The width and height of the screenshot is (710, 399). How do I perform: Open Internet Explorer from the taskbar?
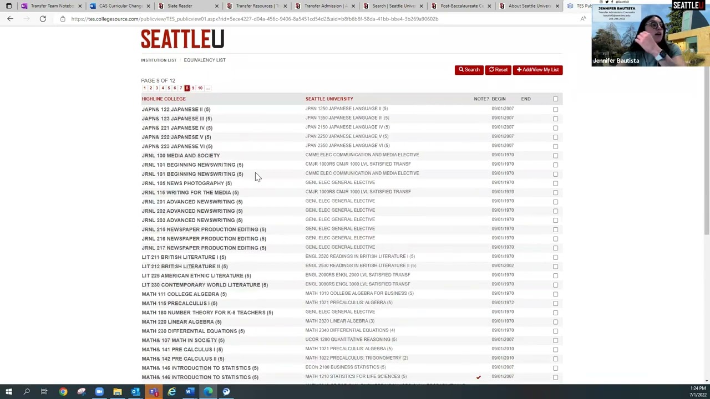172,392
